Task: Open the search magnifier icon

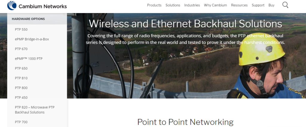Action: point(285,5)
